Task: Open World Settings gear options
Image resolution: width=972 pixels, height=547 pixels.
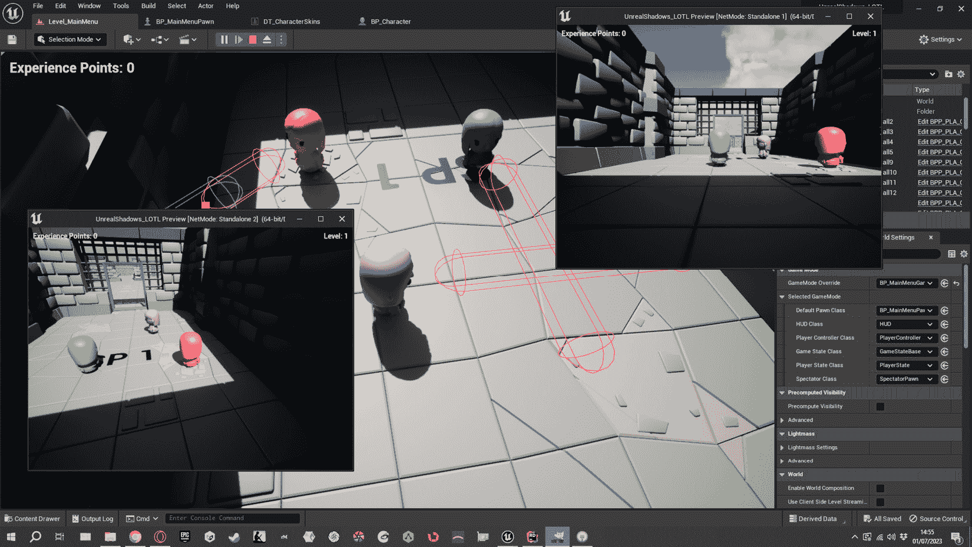Action: pos(964,254)
